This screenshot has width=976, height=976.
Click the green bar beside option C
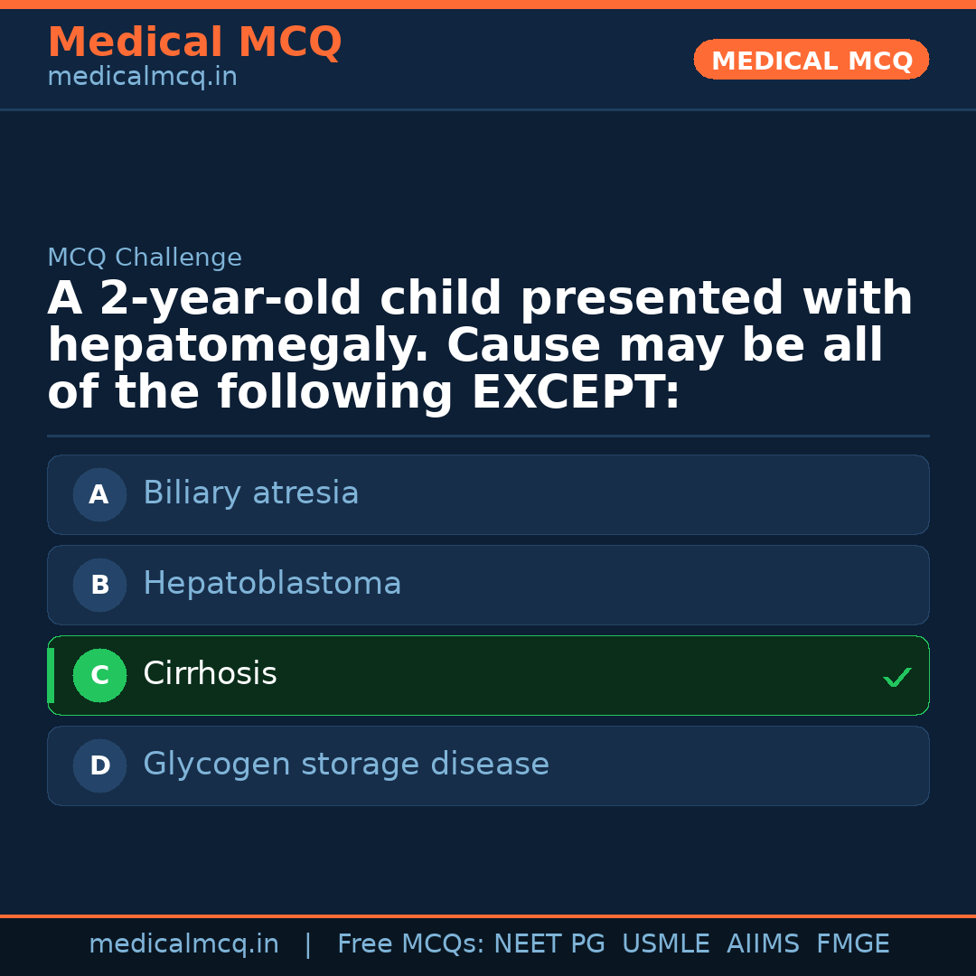51,675
